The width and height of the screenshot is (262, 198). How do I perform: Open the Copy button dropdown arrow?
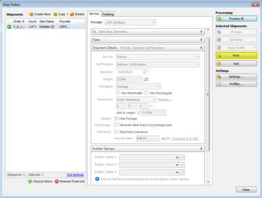coord(68,14)
